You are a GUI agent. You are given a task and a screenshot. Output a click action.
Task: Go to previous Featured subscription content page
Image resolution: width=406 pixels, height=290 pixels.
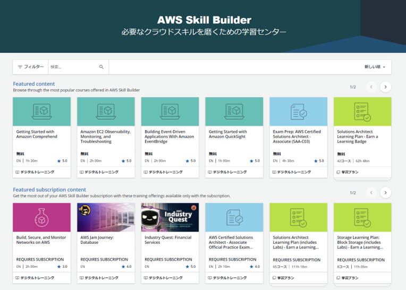point(371,193)
